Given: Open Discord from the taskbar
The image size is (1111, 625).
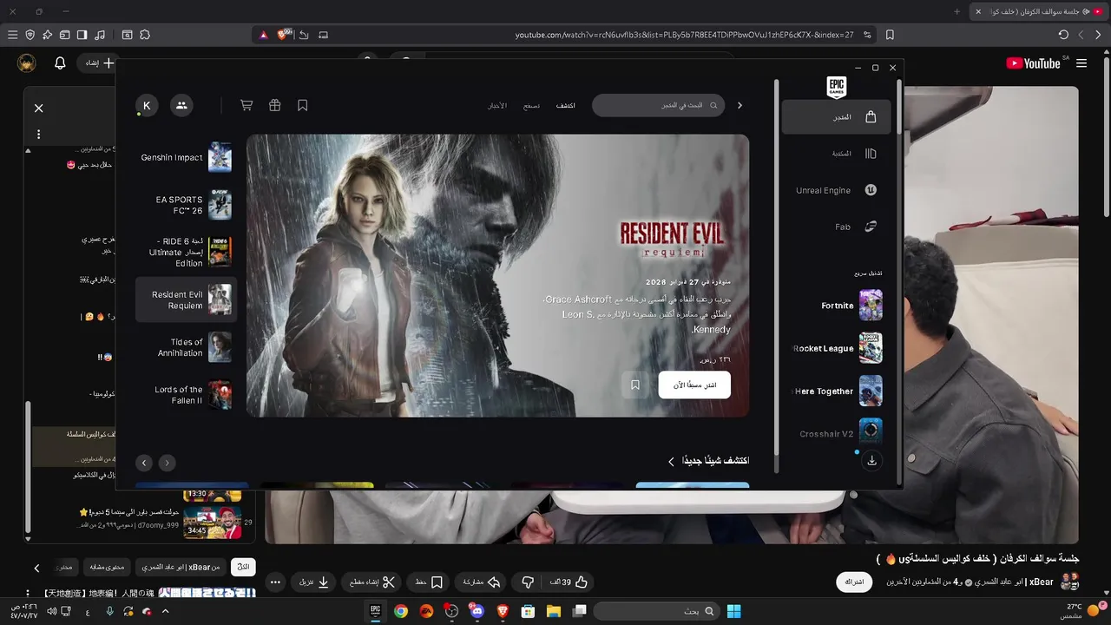Looking at the screenshot, I should coord(477,611).
